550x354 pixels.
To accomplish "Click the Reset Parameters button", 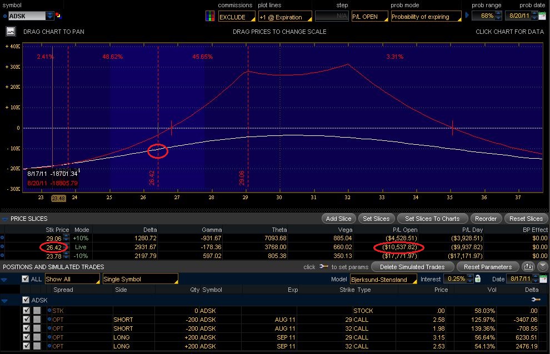I will coord(488,267).
